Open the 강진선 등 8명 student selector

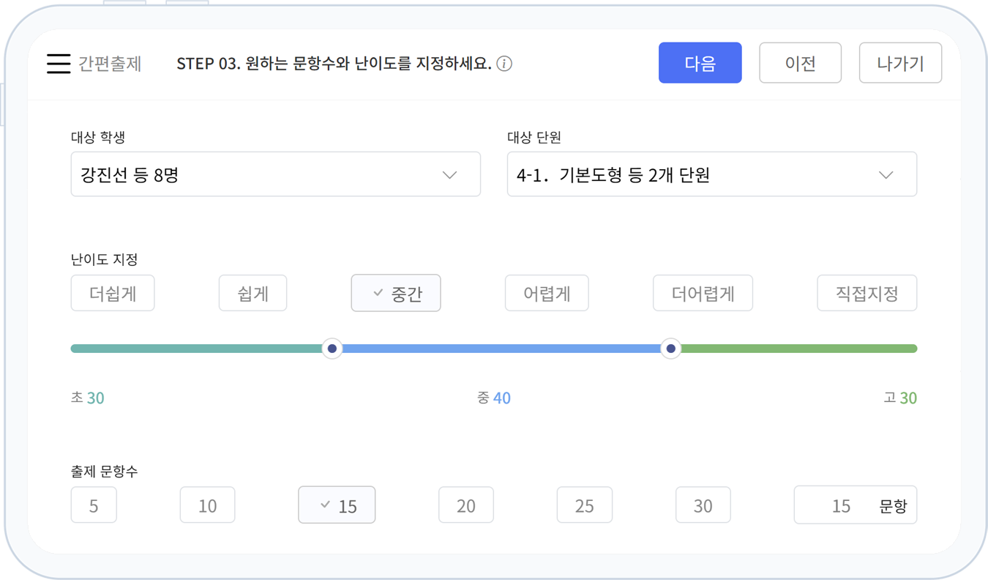coord(275,174)
